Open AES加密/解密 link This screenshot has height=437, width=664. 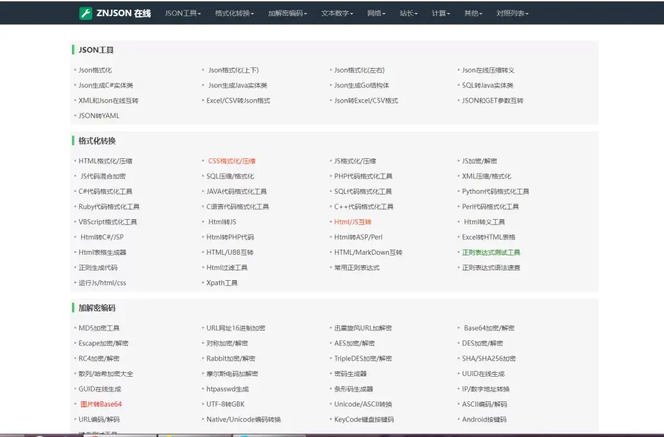tap(355, 344)
